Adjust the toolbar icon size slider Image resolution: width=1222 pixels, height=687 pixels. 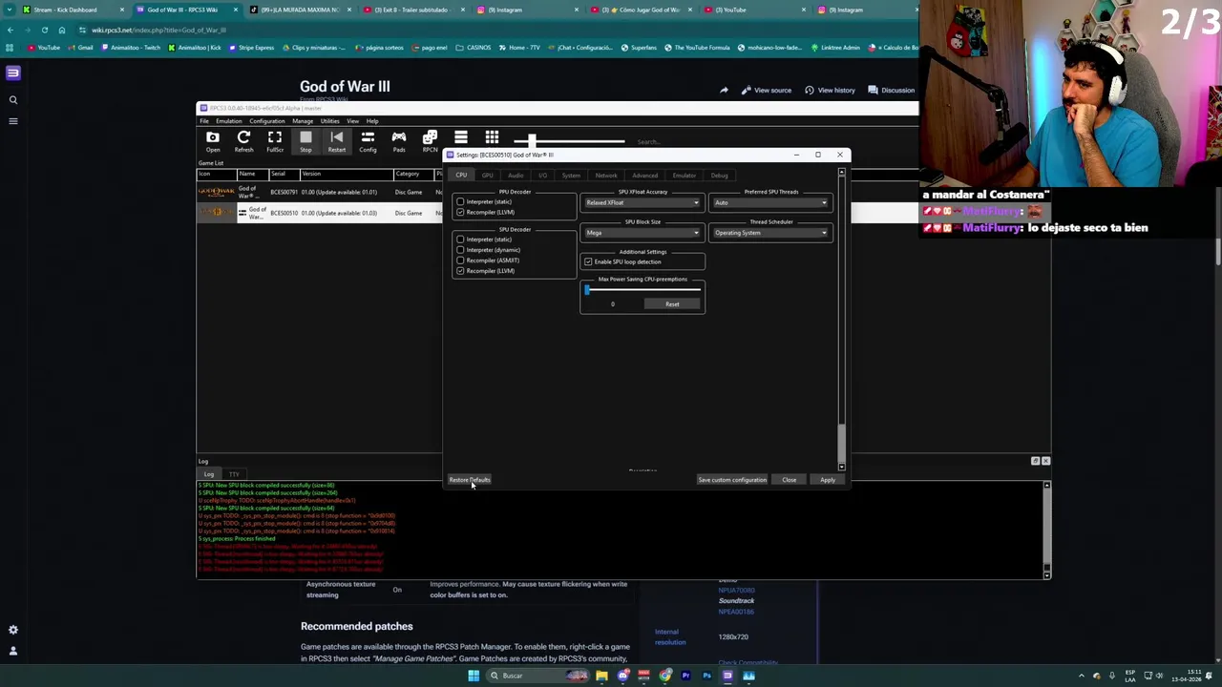tap(569, 141)
